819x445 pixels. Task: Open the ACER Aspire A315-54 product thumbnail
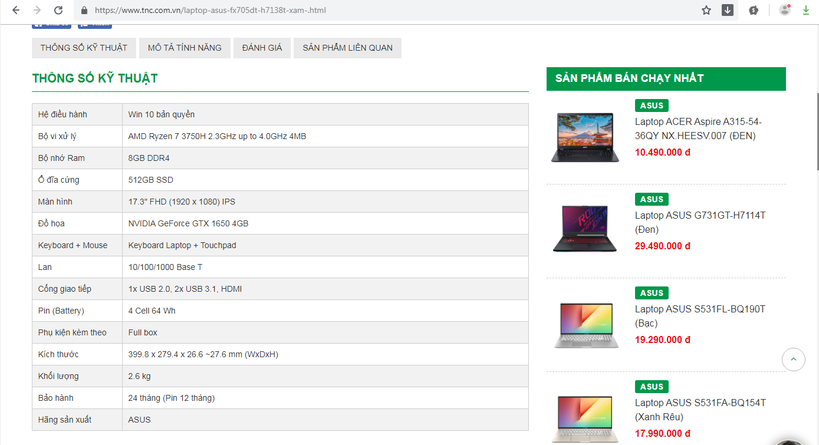(586, 137)
